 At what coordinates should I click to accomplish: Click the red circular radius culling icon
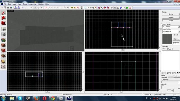tap(78, 8)
